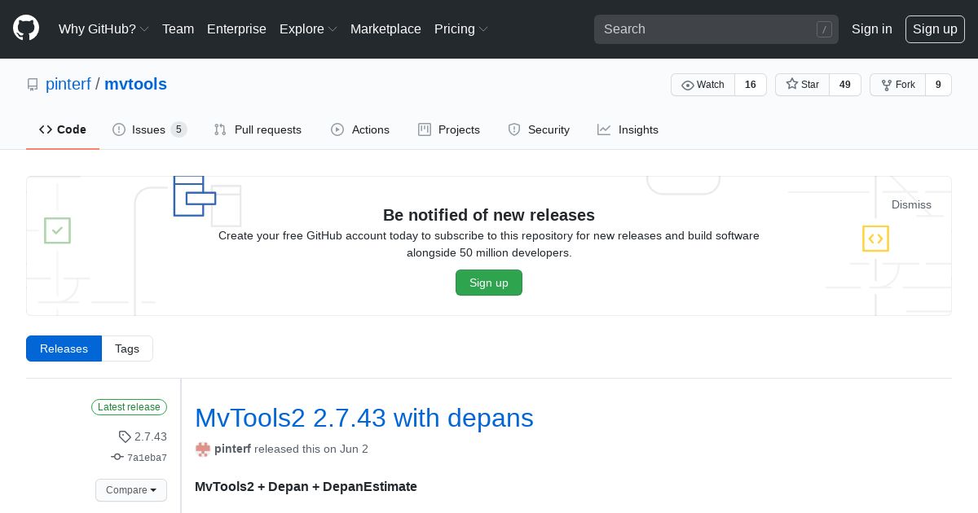
Task: View the 49 stargazers count
Action: click(845, 85)
